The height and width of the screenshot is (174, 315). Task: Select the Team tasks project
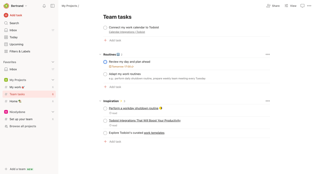[29, 94]
